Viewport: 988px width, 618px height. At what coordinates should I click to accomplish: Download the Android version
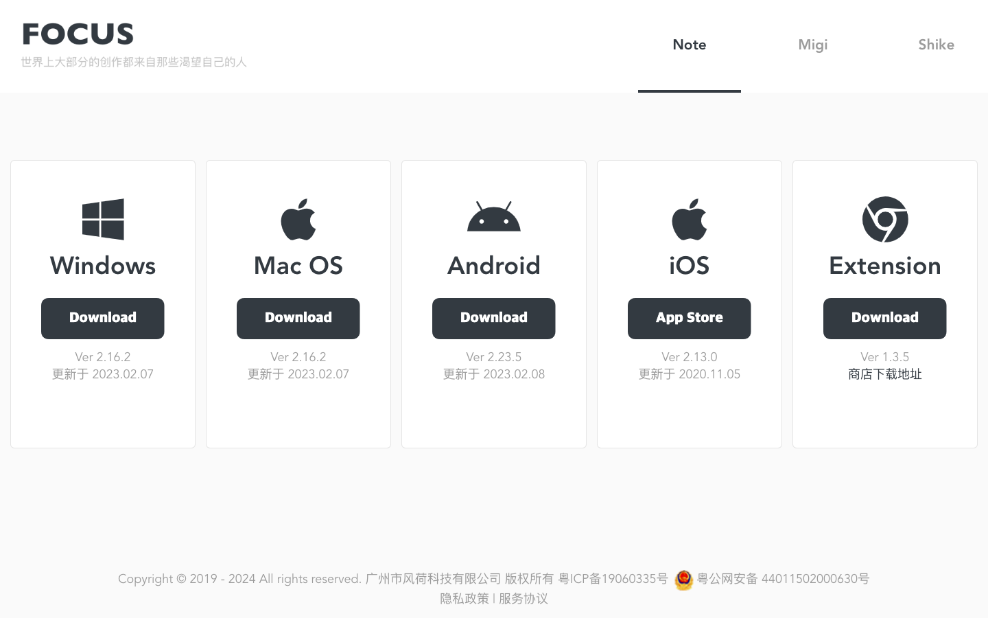pos(493,318)
